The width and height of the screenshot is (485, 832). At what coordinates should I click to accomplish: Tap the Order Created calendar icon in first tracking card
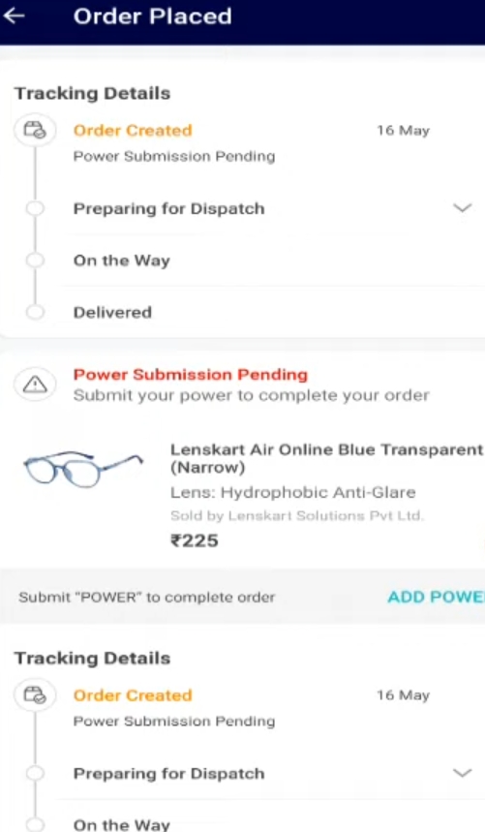pyautogui.click(x=35, y=130)
